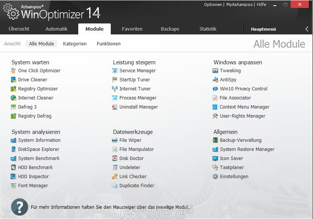Click the HDD Benchmark icon
This screenshot has height=219, width=313.
click(13, 168)
